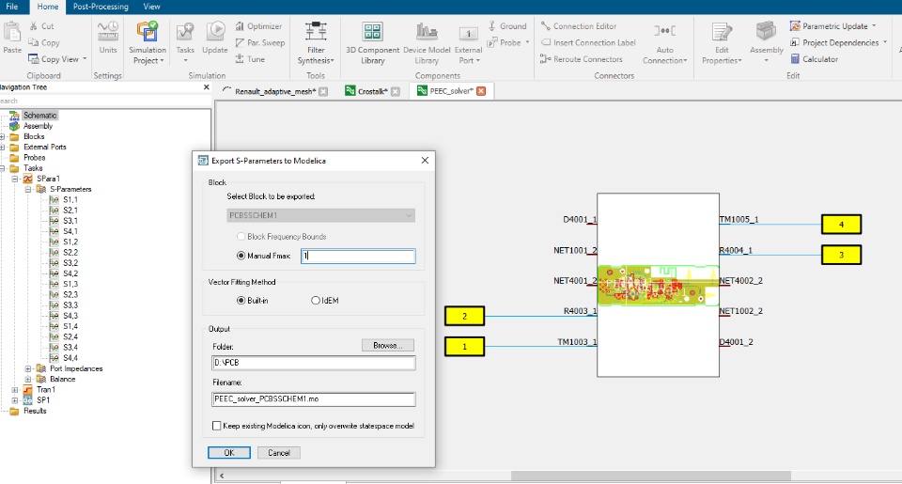Click Reroute Connectors
Viewport: 902px width, 484px height.
point(581,58)
